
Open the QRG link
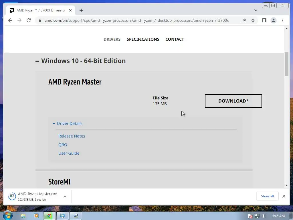[63, 145]
